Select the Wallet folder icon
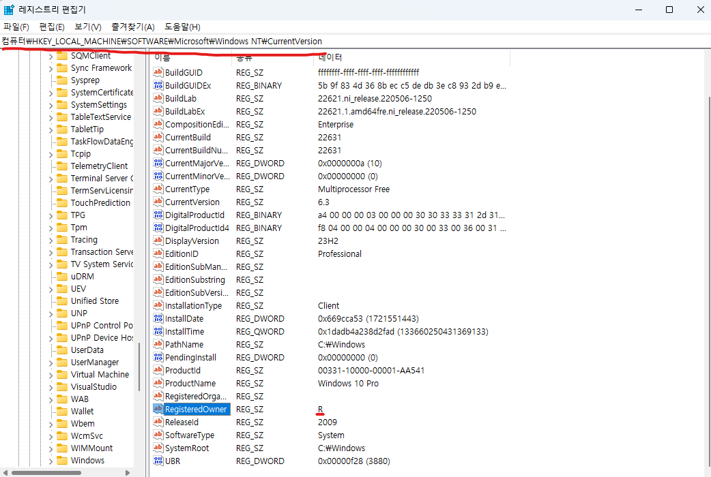The image size is (711, 477). (62, 412)
